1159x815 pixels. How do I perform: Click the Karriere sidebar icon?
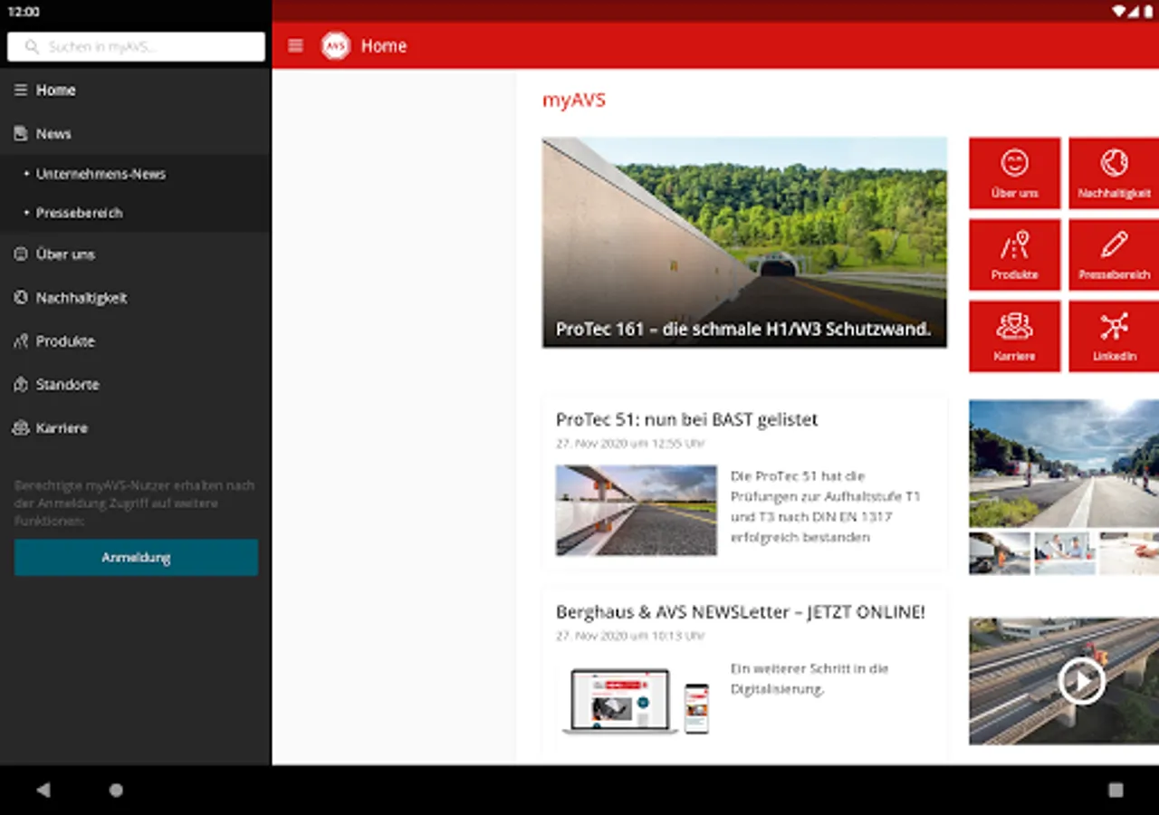pyautogui.click(x=21, y=428)
